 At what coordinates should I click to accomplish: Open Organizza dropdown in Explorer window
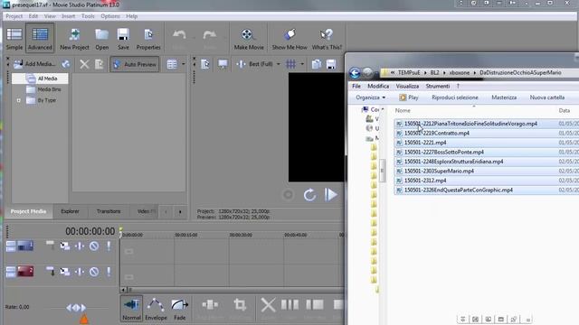370,97
